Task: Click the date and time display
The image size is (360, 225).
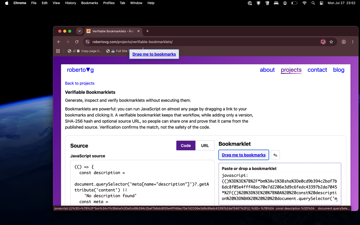Action: click(341, 3)
